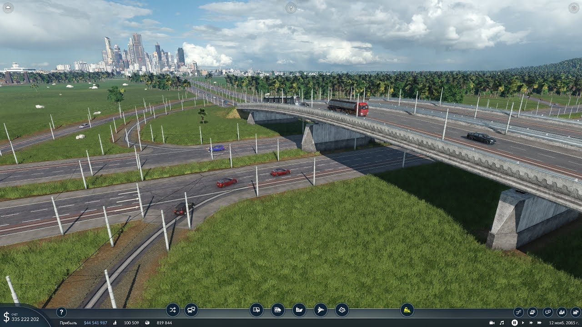Click the cargo count 819 844
The width and height of the screenshot is (582, 327).
pyautogui.click(x=164, y=323)
